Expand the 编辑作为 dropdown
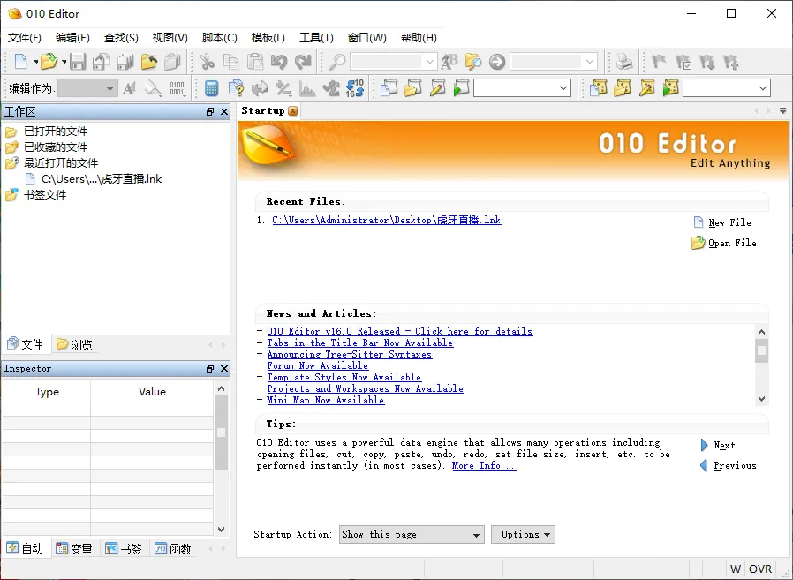This screenshot has height=580, width=793. point(87,88)
